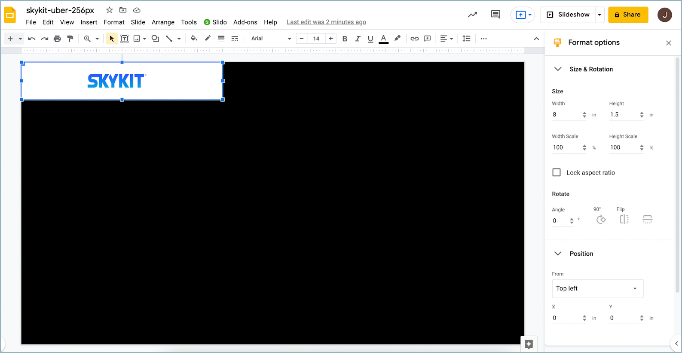Viewport: 682px width, 353px height.
Task: Open the border color pencil
Action: coord(208,38)
